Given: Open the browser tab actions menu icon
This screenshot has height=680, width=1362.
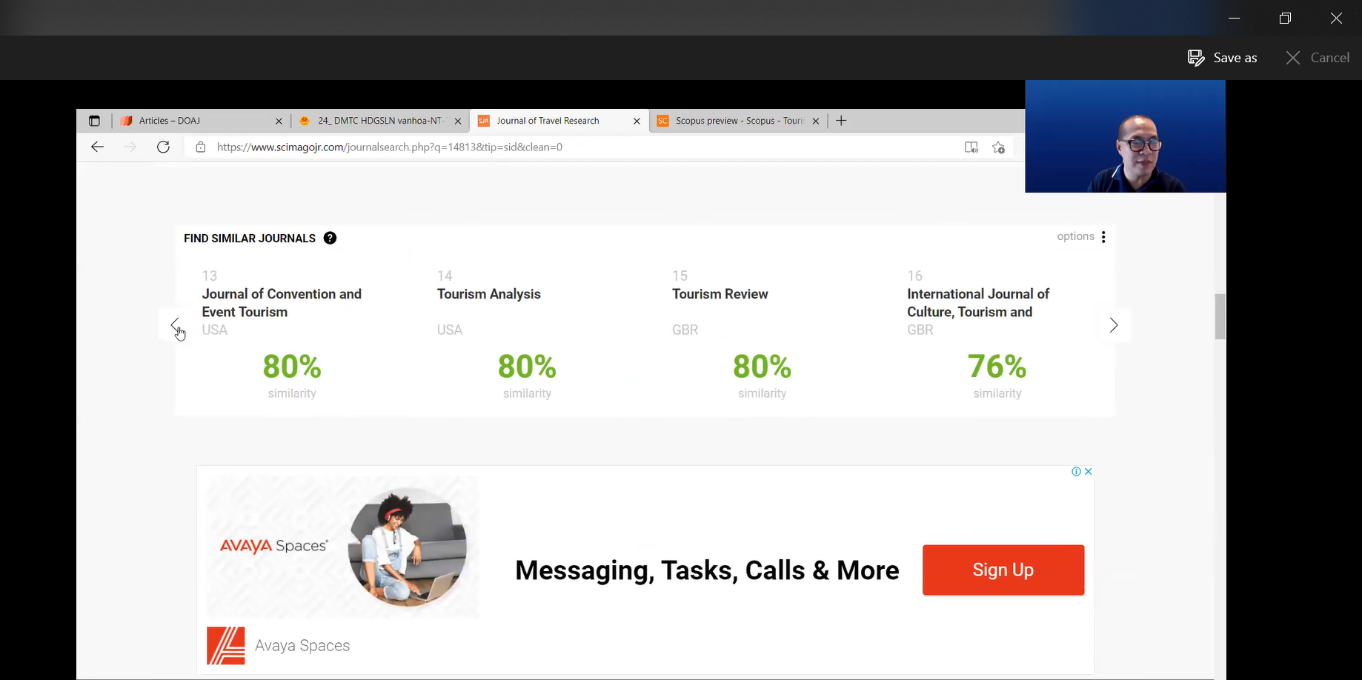Looking at the screenshot, I should click(94, 121).
